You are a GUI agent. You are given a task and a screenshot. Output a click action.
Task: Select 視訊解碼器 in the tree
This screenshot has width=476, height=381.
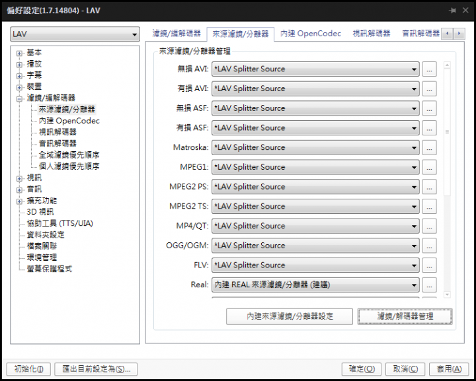[x=58, y=132]
